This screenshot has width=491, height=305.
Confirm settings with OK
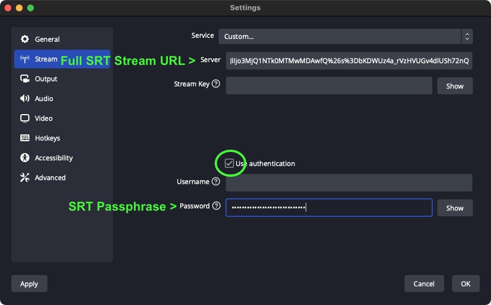click(x=465, y=284)
